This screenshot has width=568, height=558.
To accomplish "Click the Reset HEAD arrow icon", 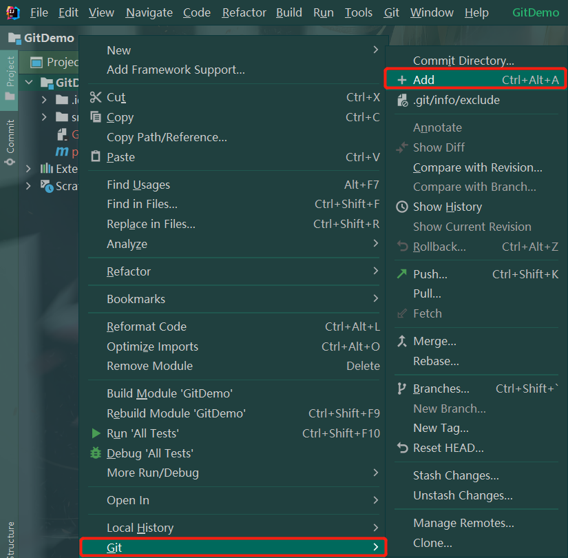I will click(x=402, y=448).
